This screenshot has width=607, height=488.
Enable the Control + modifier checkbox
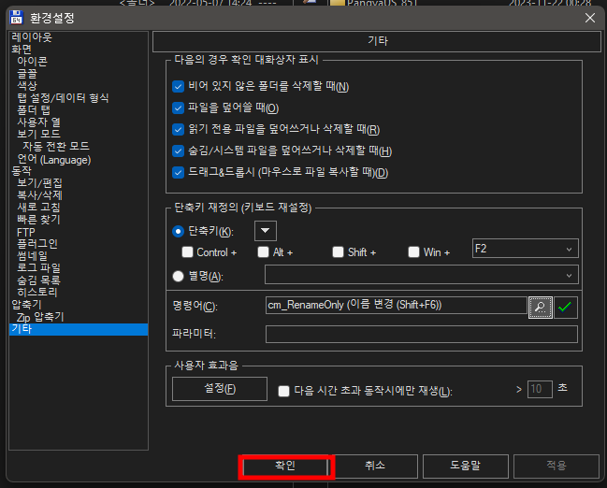188,252
